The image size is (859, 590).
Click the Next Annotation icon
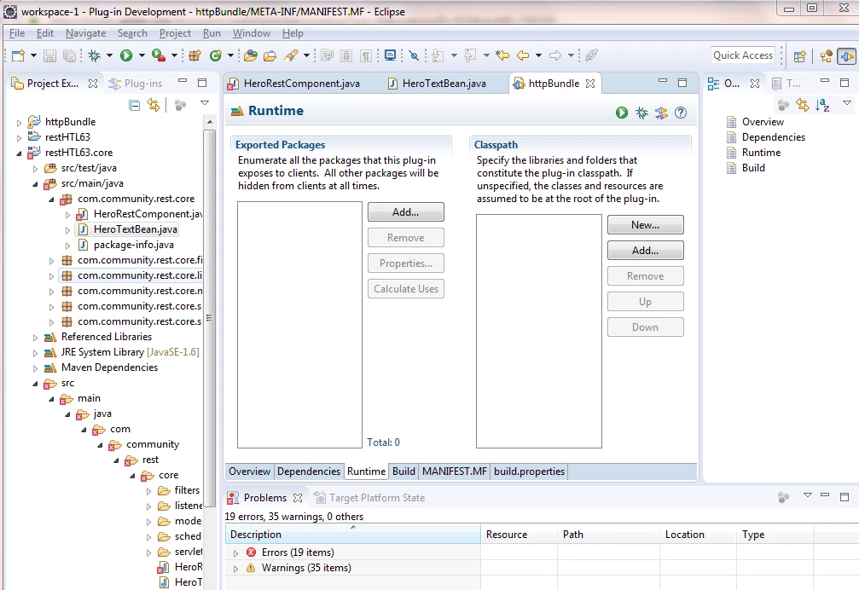pyautogui.click(x=437, y=55)
